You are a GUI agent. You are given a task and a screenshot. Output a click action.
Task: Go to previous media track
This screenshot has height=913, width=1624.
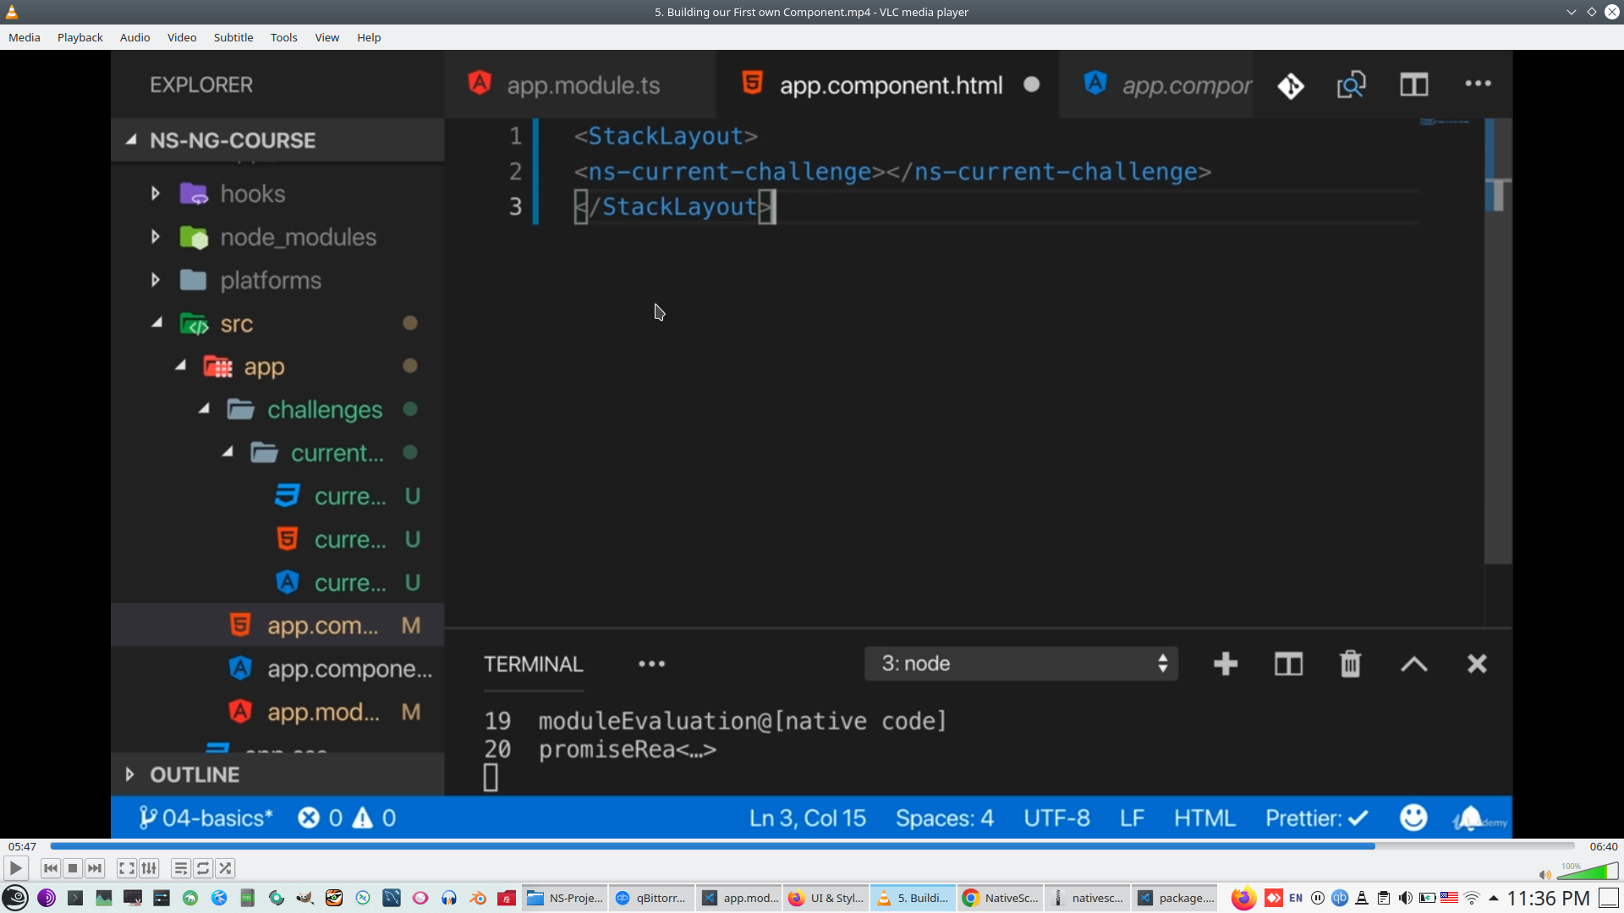point(51,868)
